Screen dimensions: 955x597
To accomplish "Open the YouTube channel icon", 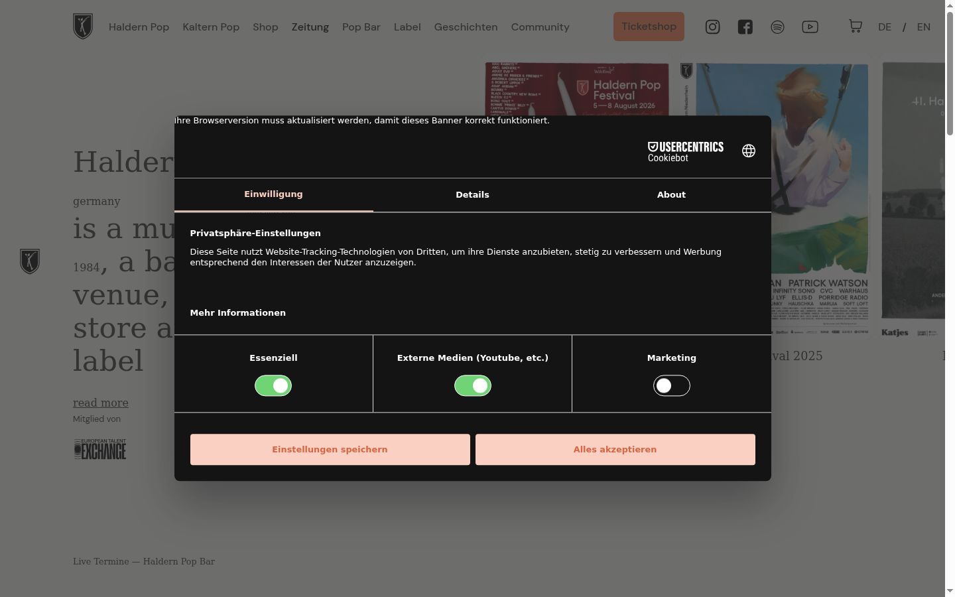I will (x=810, y=27).
